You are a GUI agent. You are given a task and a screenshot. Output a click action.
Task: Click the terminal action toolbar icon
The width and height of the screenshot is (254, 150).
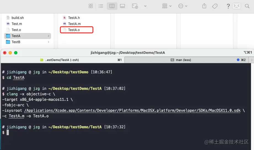135,6
